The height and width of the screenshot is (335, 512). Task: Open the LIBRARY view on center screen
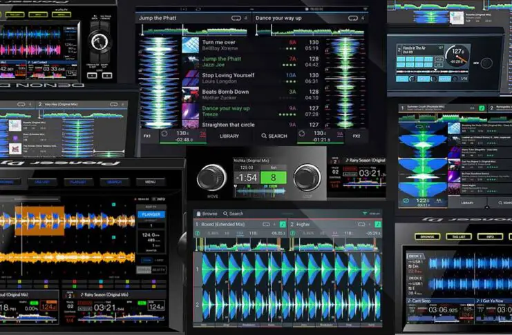coord(229,136)
